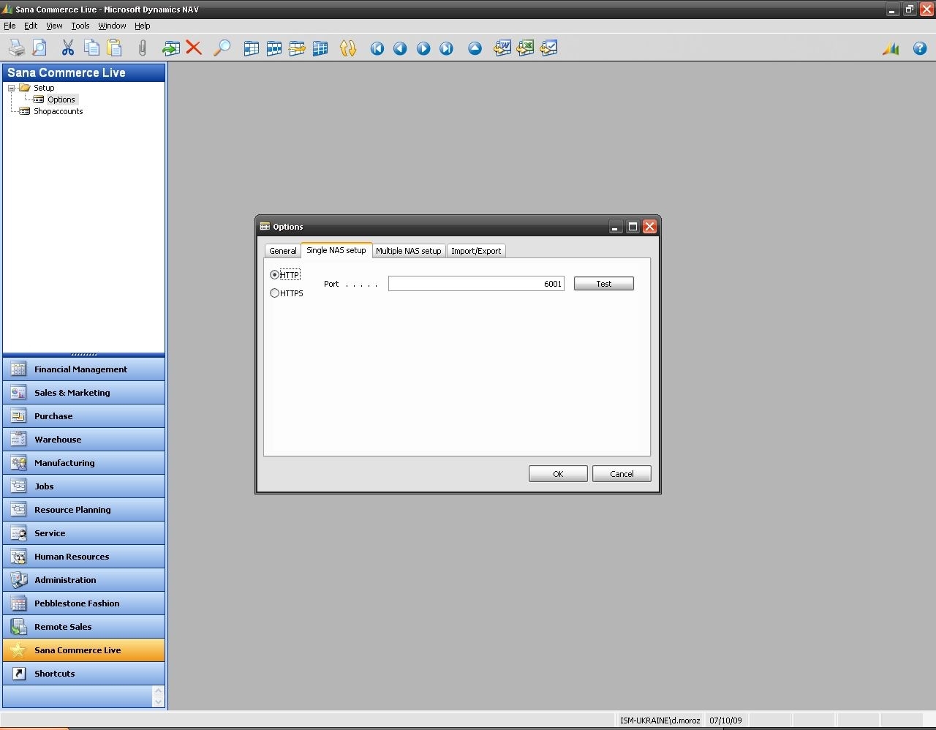
Task: Click the Paste clipboard icon
Action: (114, 48)
